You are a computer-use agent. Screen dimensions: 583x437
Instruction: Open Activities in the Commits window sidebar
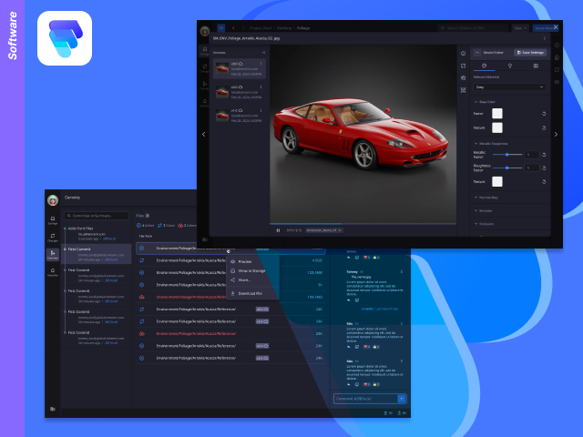pos(53,272)
